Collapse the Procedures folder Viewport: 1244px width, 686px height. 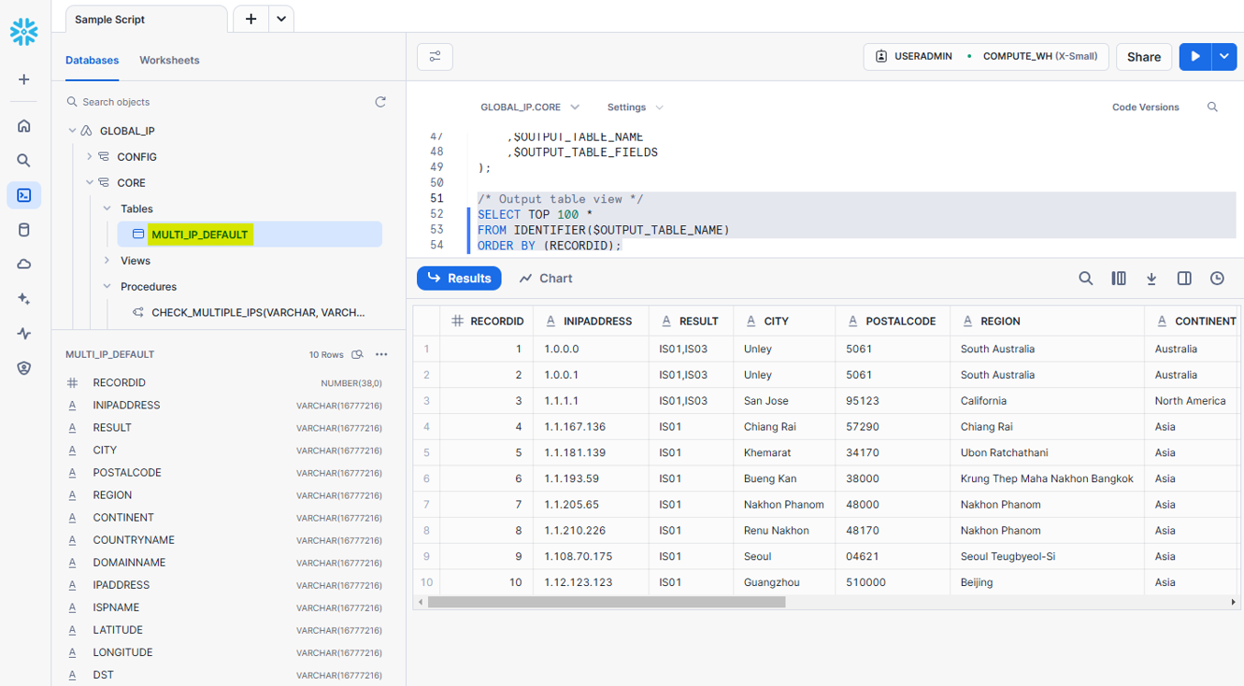tap(107, 287)
